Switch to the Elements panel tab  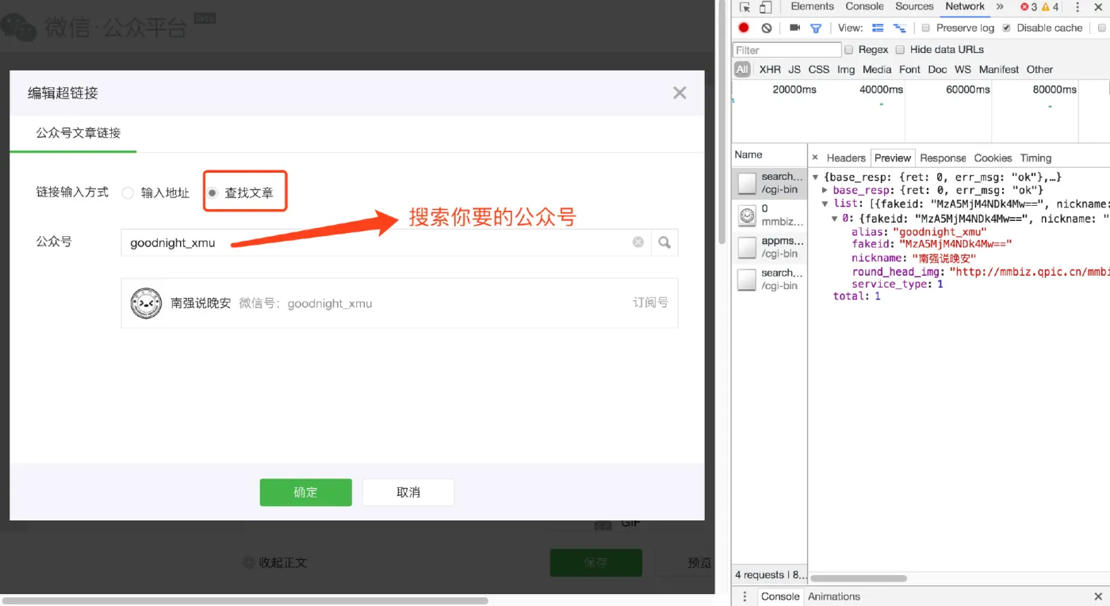coord(813,6)
